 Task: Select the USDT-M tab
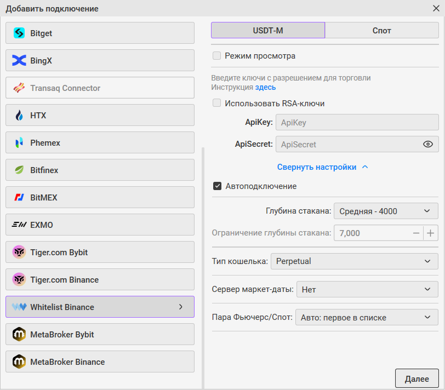tap(268, 31)
